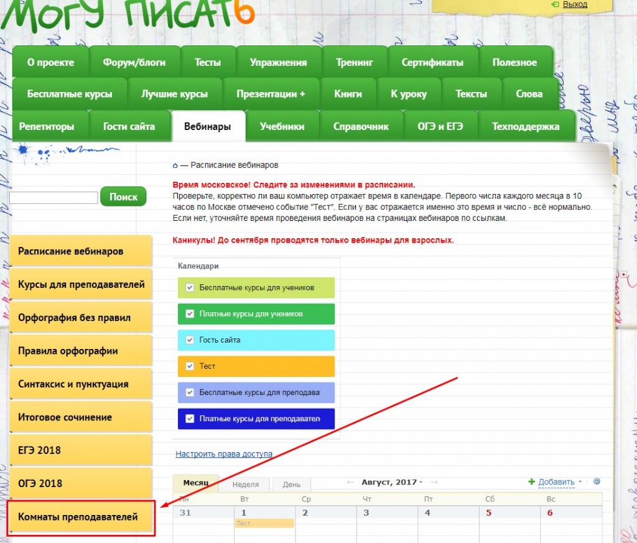
Task: Go to previous month with left arrow
Action: [x=351, y=482]
